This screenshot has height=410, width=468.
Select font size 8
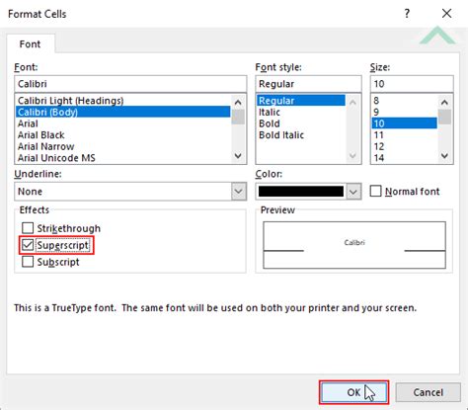click(x=404, y=101)
